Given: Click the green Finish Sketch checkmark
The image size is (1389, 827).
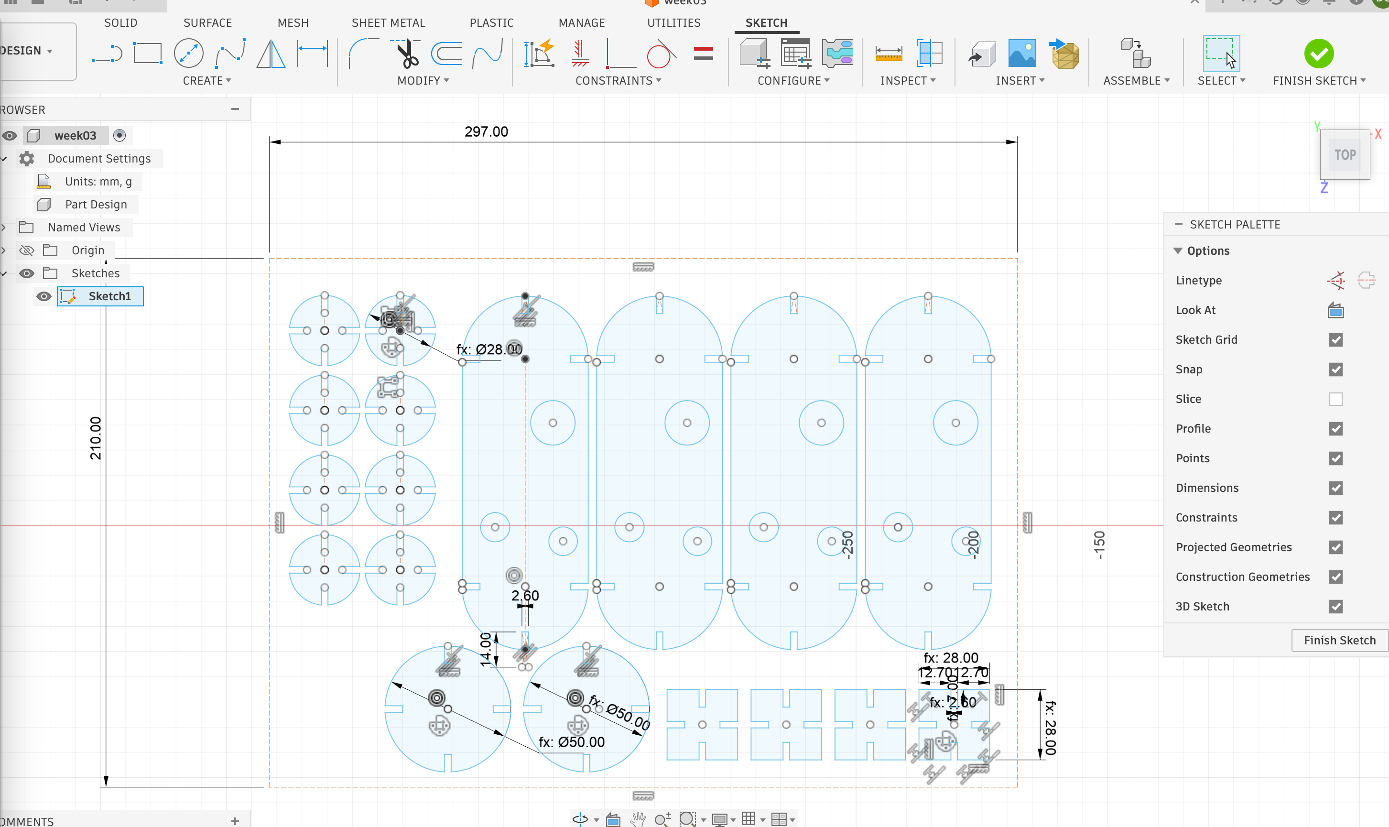Looking at the screenshot, I should tap(1319, 54).
